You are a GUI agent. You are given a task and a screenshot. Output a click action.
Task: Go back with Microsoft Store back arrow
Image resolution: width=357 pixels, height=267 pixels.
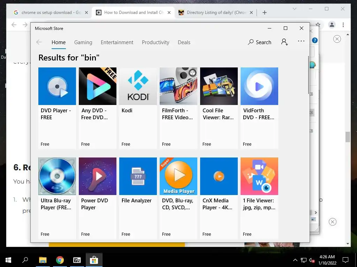point(39,42)
